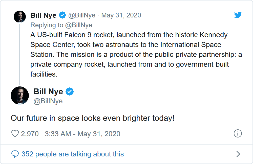Click the Bill Nye name in the top reply
Screen dimensions: 253x164
coord(43,15)
